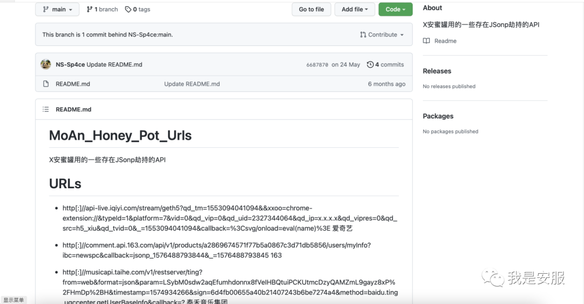
Task: View the 1 branch link
Action: tap(102, 9)
